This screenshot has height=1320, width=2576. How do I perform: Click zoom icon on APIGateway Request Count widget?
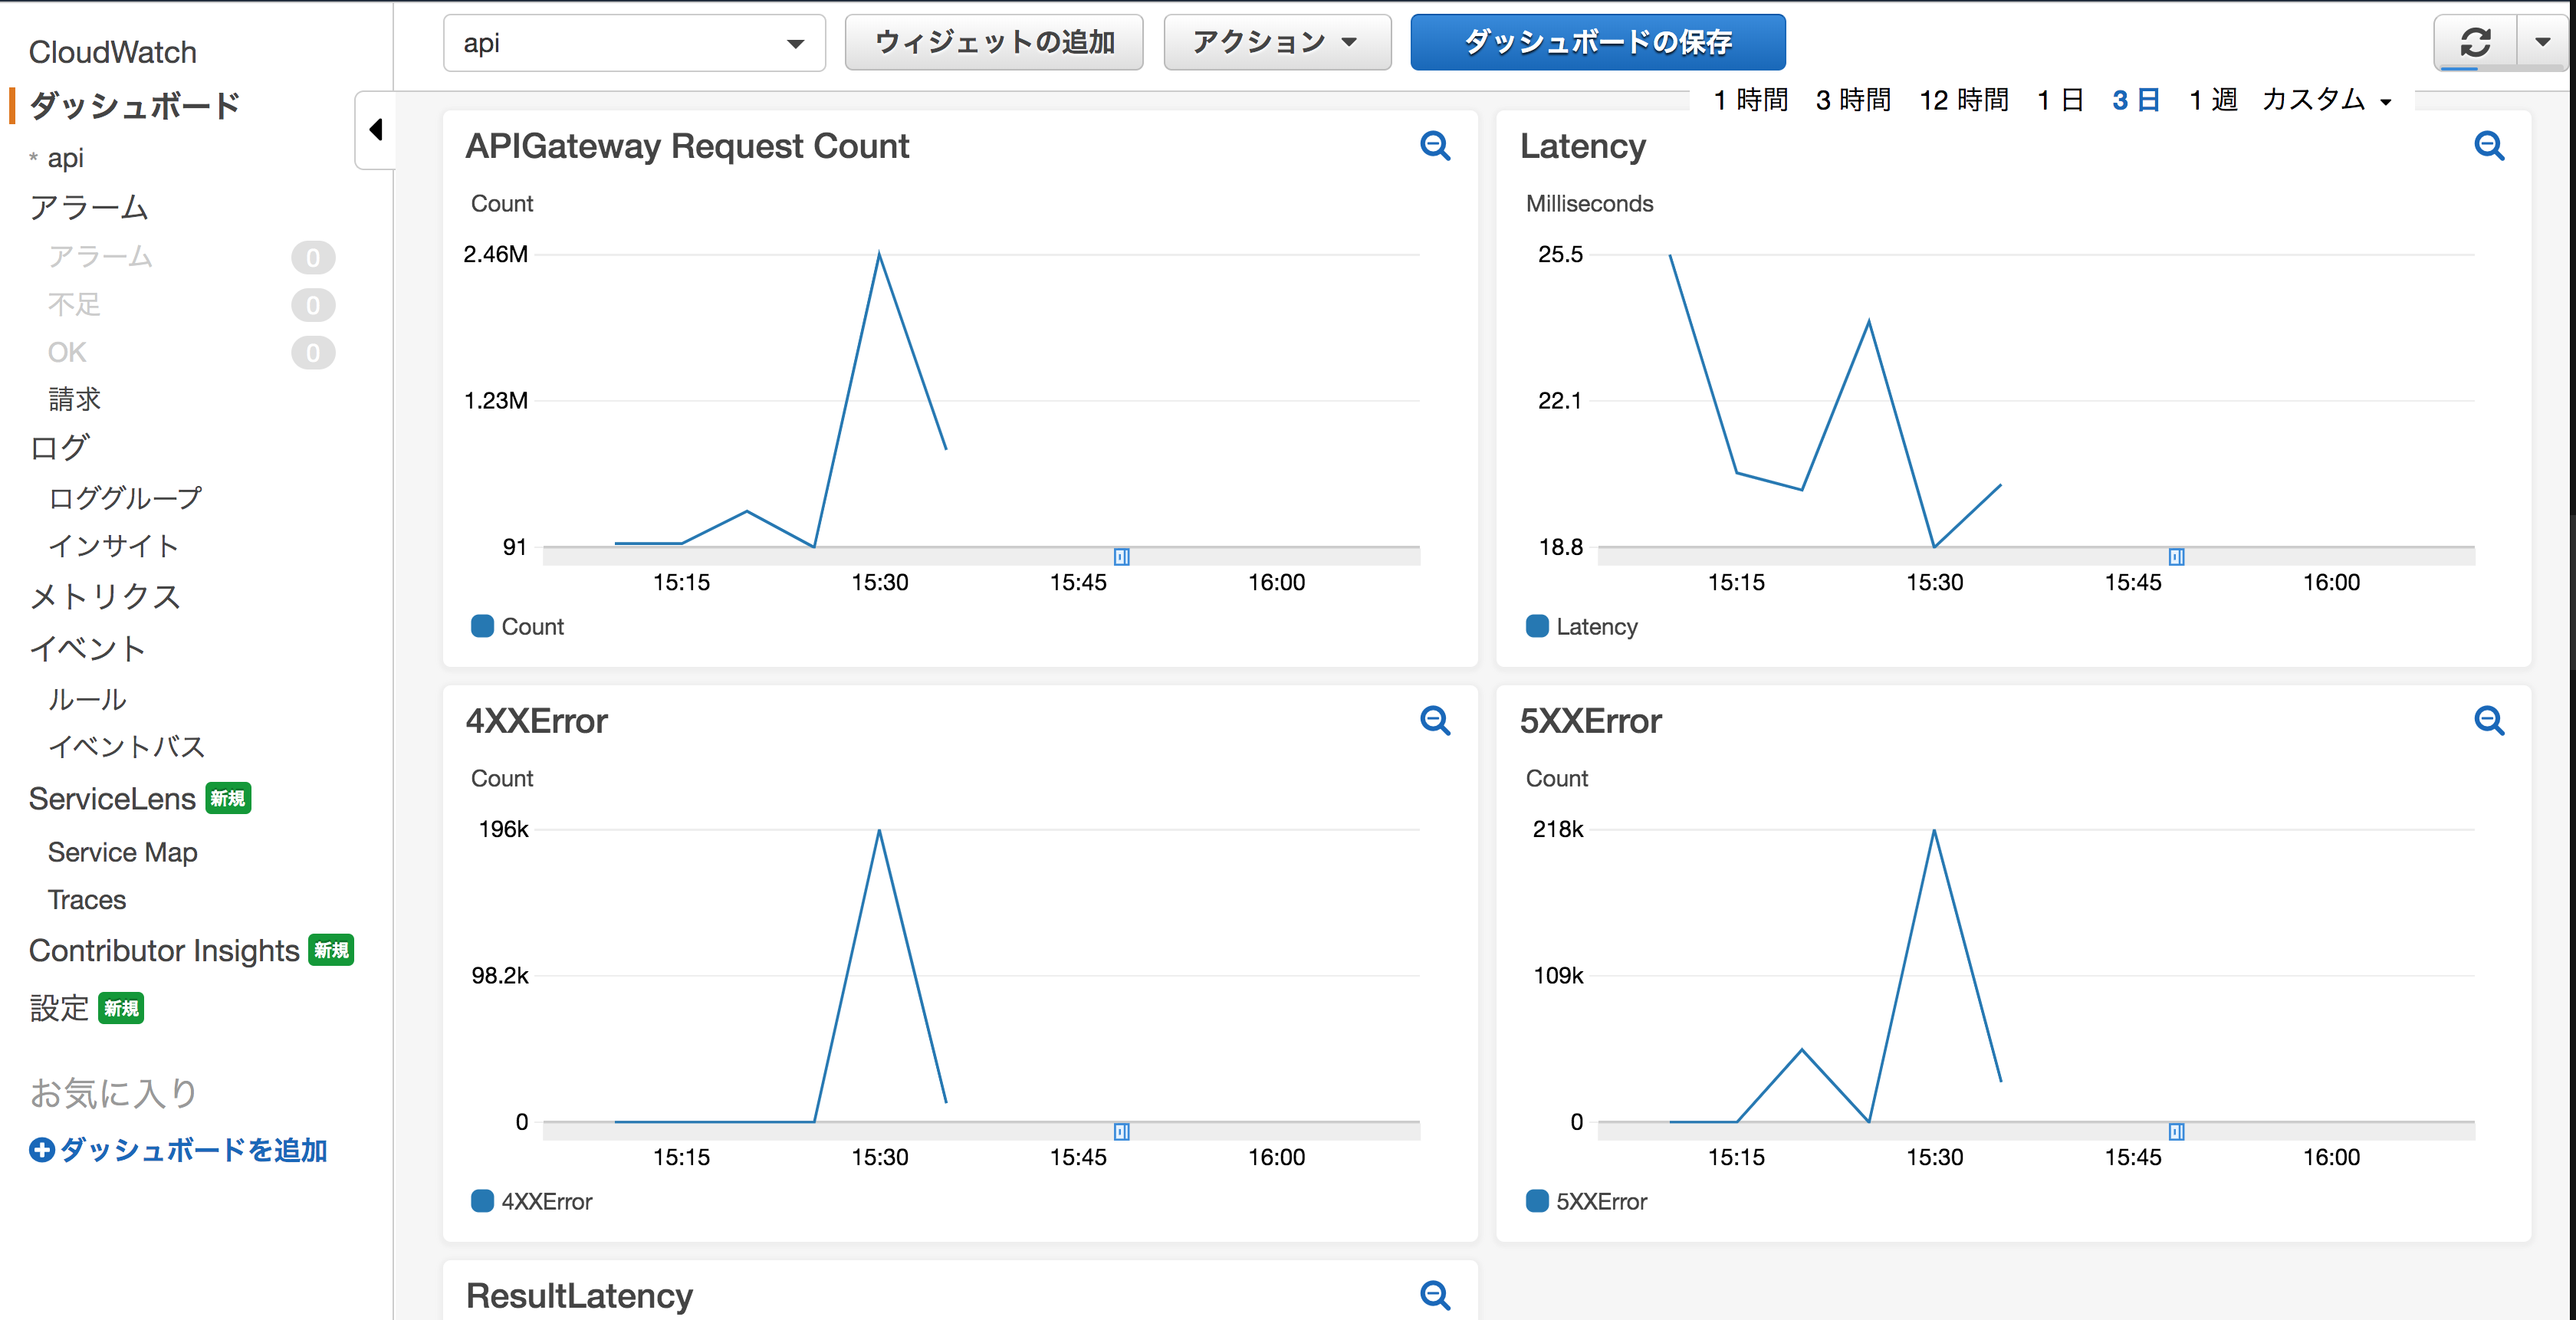coord(1435,146)
